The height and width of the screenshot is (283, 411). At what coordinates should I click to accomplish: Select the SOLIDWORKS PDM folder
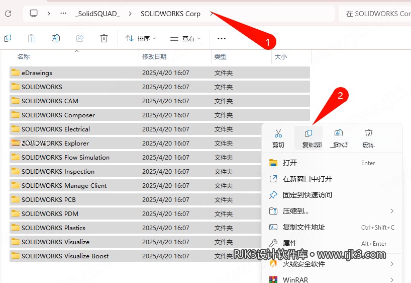(x=136, y=214)
